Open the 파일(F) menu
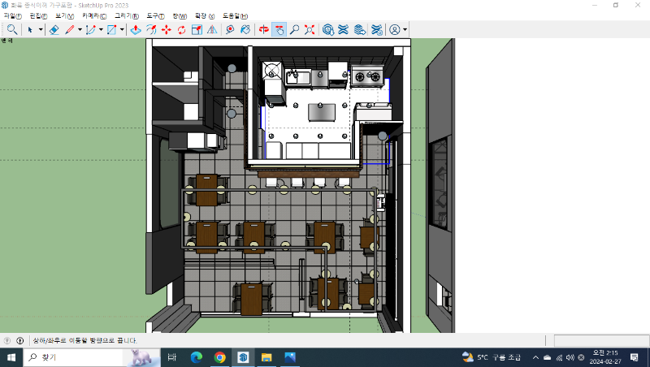Image resolution: width=650 pixels, height=367 pixels. click(x=12, y=15)
